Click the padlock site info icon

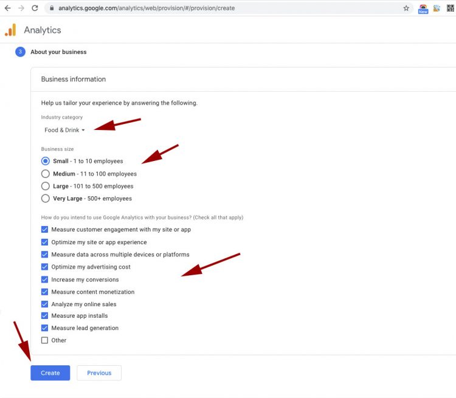click(x=52, y=8)
